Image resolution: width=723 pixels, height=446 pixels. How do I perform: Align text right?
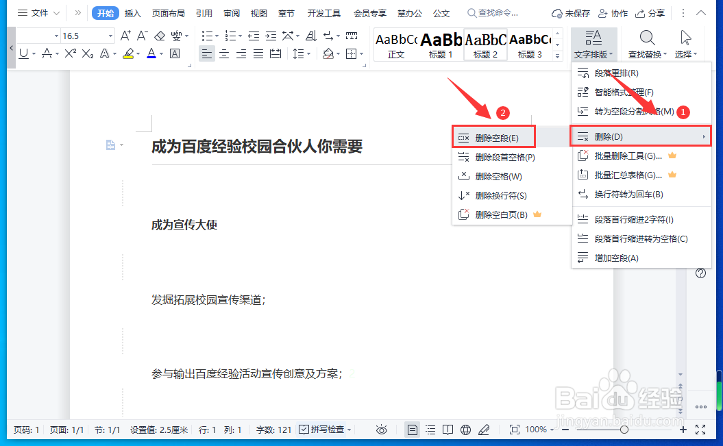(x=241, y=54)
